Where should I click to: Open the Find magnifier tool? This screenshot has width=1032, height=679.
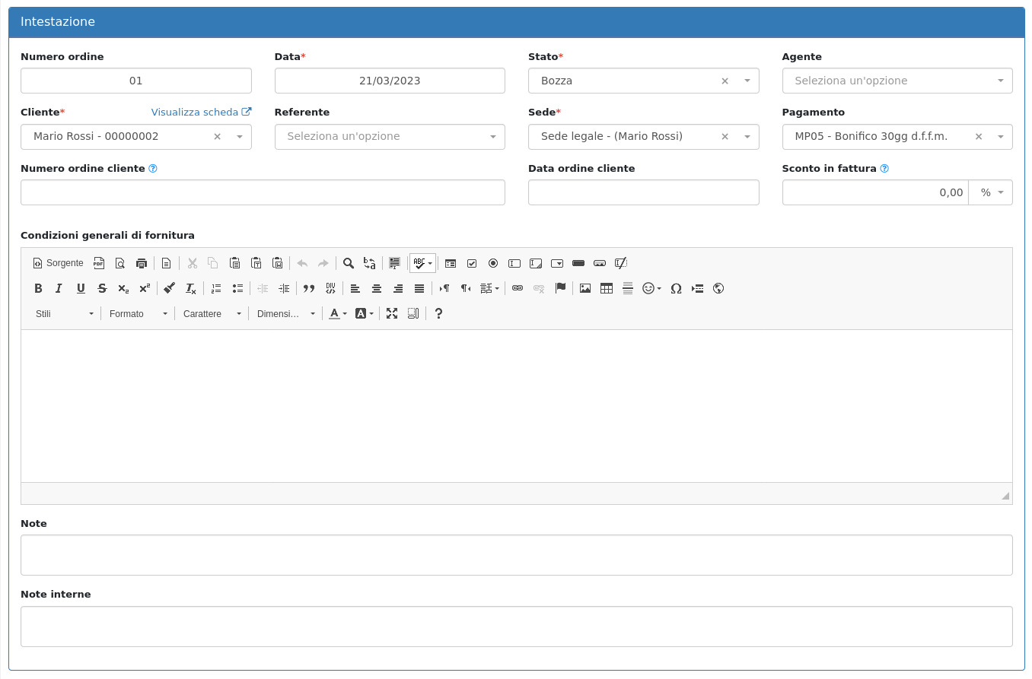[x=349, y=263]
